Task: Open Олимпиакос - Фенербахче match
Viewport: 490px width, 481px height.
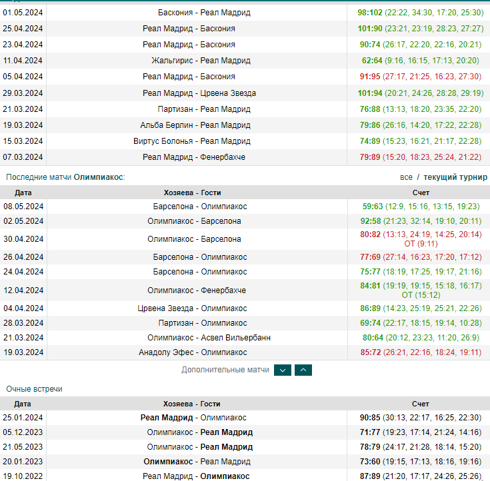Action: (197, 290)
